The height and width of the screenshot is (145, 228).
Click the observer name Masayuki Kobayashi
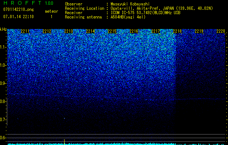(130, 4)
